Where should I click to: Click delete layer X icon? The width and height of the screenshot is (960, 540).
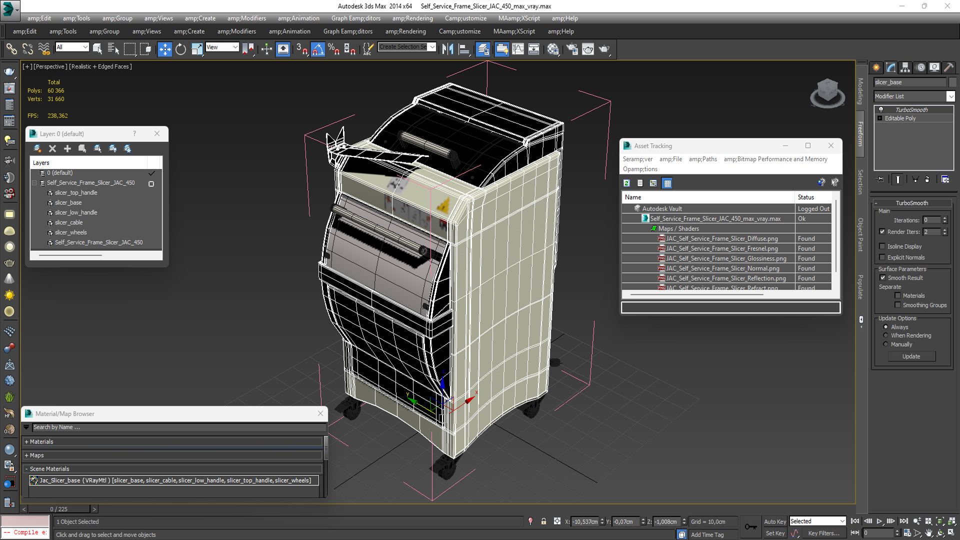52,148
